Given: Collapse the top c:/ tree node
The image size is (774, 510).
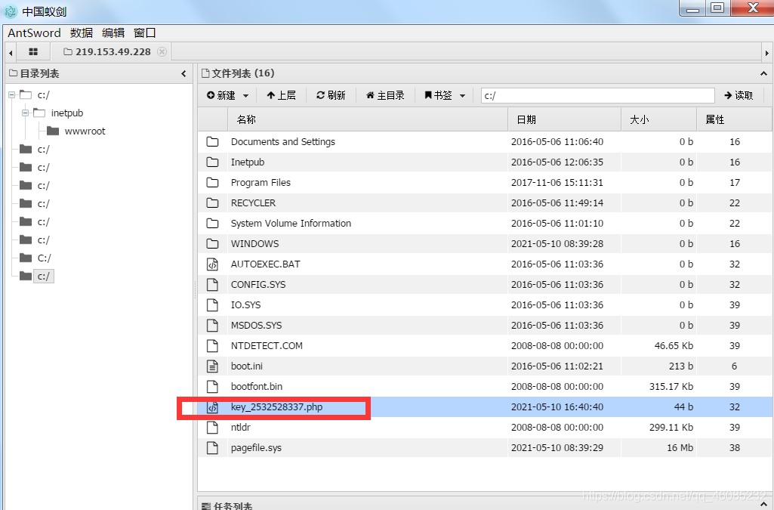Looking at the screenshot, I should tap(12, 94).
